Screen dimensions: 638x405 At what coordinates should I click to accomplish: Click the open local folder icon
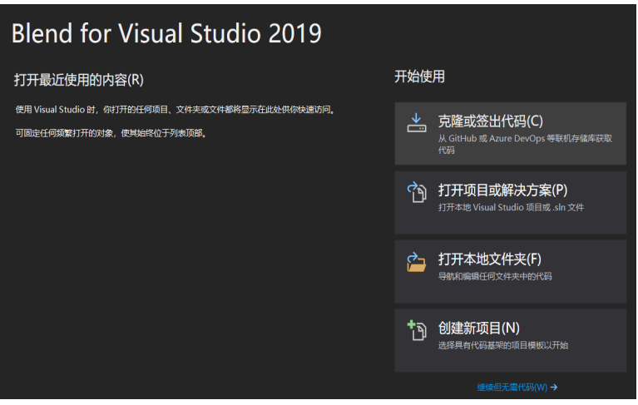tap(417, 262)
